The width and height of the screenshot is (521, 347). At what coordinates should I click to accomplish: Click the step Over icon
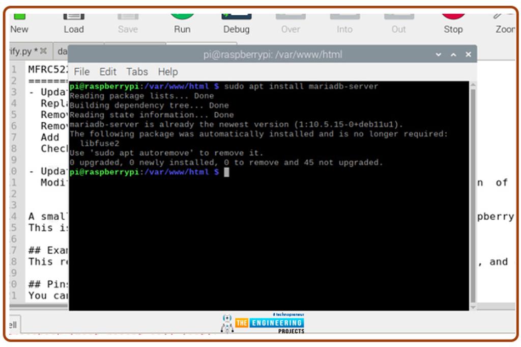[x=290, y=17]
